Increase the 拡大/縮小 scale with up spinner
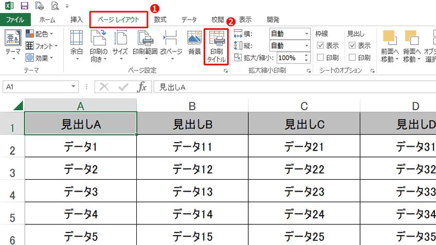This screenshot has height=245, width=436. [306, 56]
